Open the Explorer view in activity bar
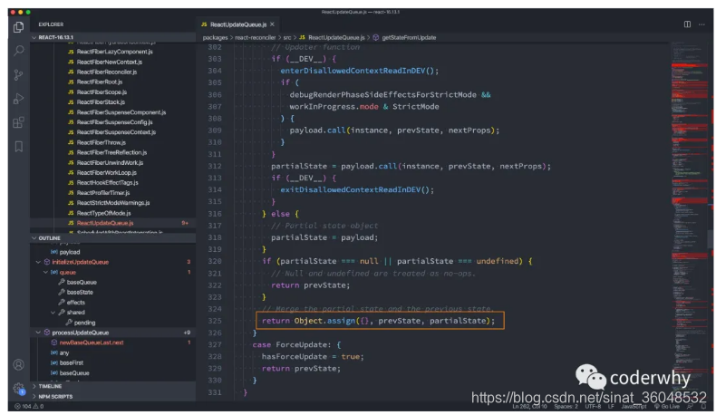Viewport: 716px width, 415px height. pyautogui.click(x=19, y=27)
